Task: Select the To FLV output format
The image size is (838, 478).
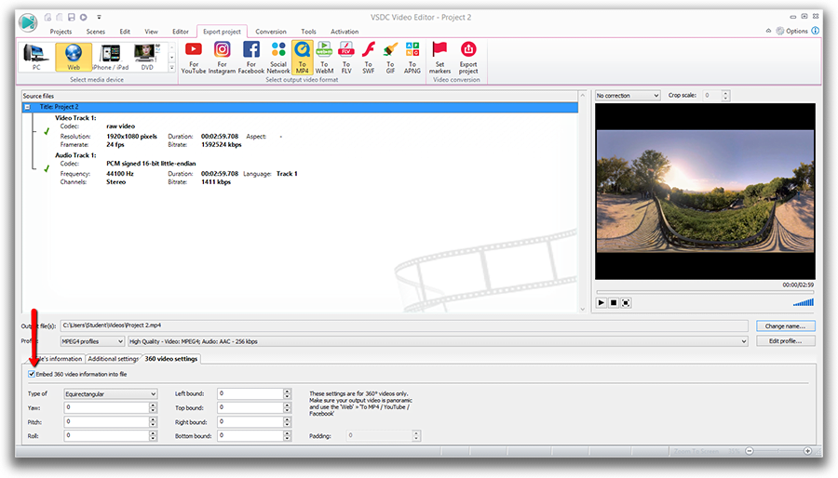Action: pyautogui.click(x=346, y=58)
